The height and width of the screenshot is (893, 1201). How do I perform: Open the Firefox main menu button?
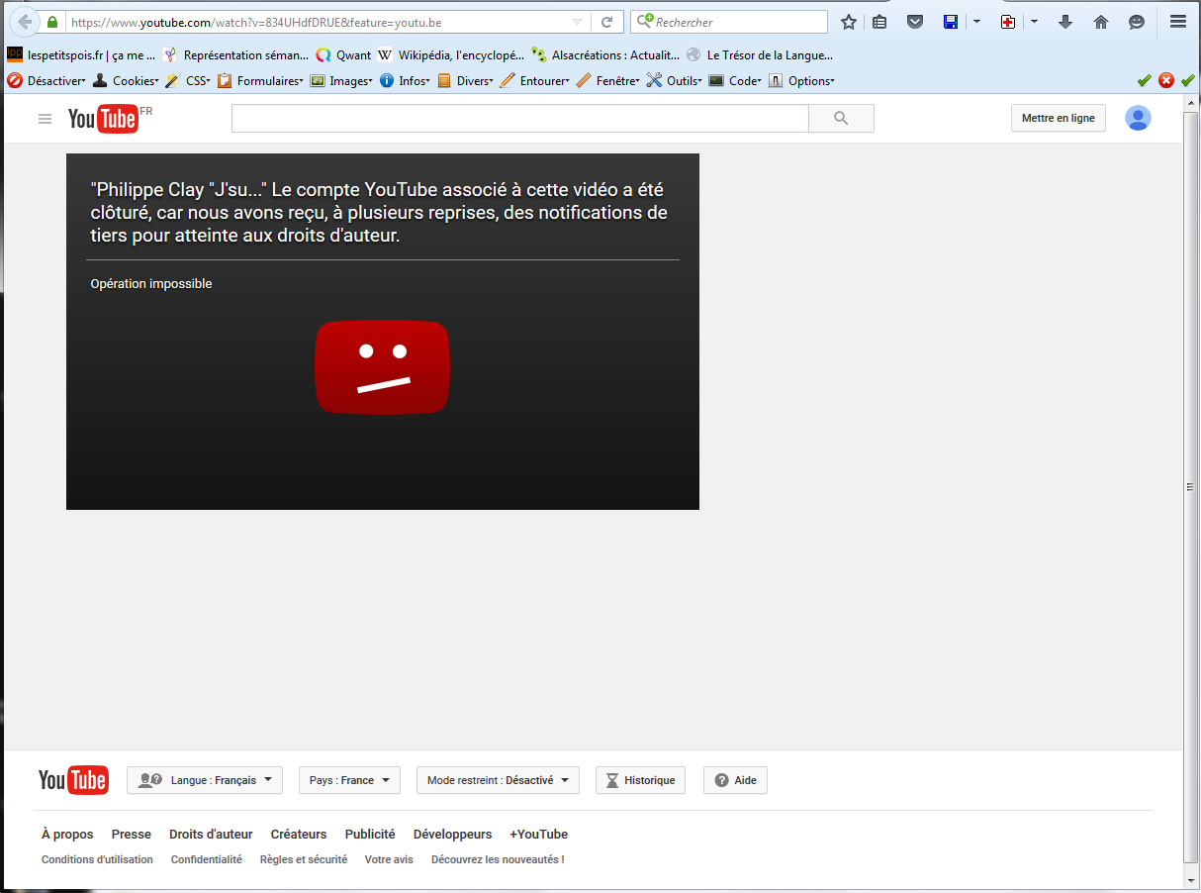click(x=1177, y=22)
